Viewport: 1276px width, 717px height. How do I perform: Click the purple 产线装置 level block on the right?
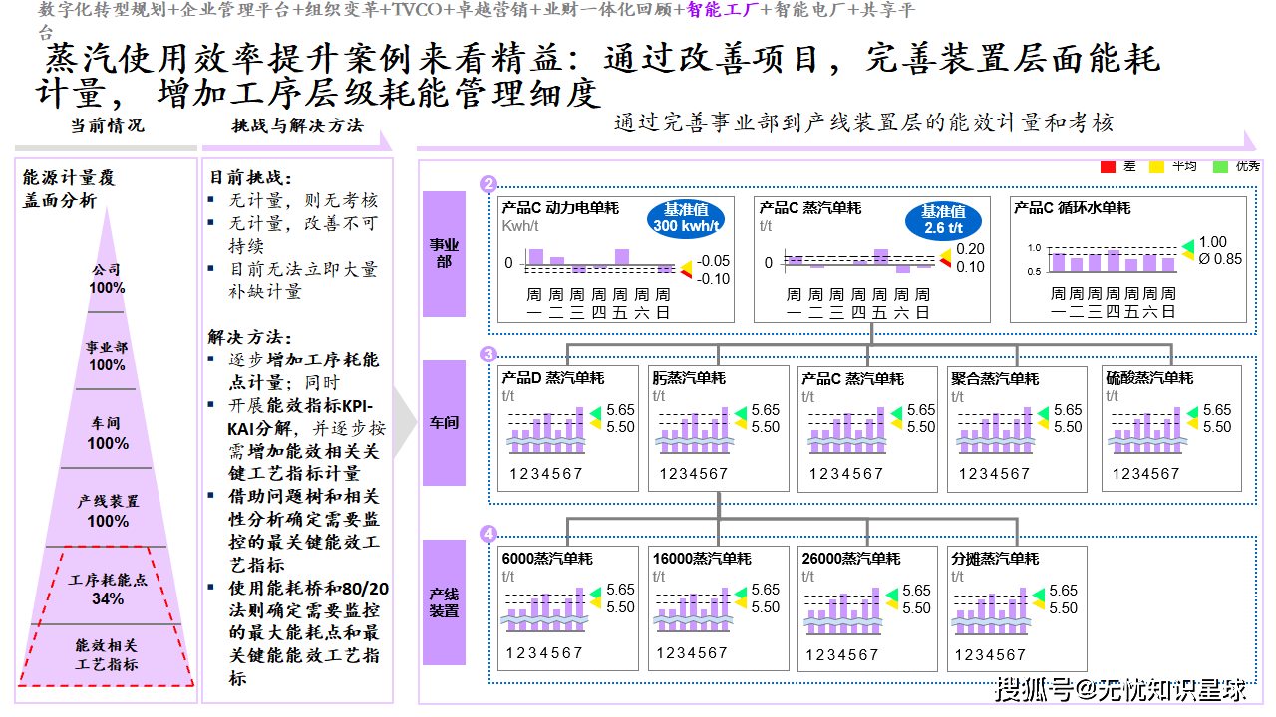point(444,601)
